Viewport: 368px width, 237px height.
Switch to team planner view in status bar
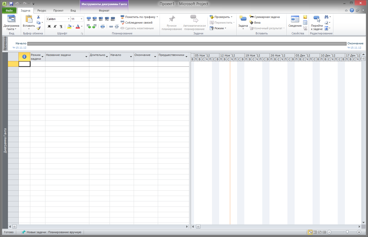(319, 232)
